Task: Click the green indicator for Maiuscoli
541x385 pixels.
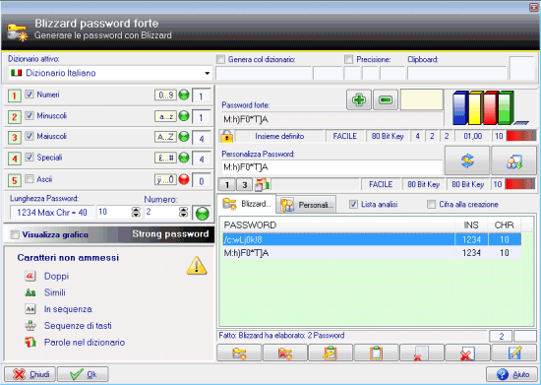Action: 184,137
